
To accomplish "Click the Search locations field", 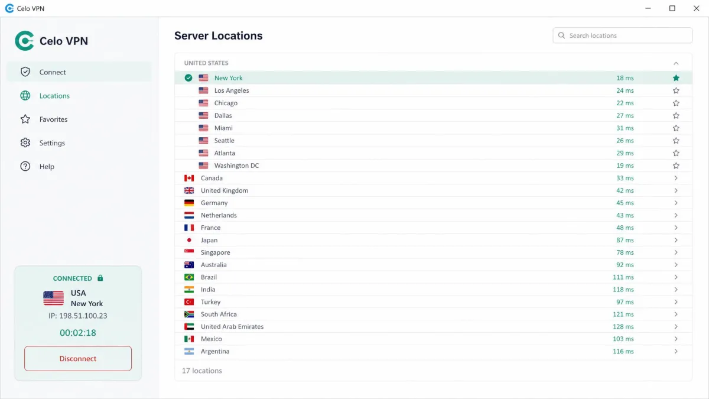I will [x=623, y=35].
